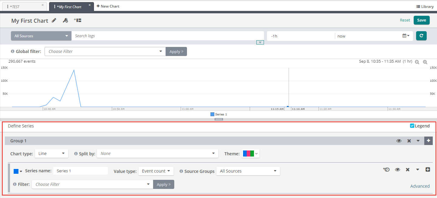
Task: Zoom in the chart time range
Action: (x=425, y=62)
